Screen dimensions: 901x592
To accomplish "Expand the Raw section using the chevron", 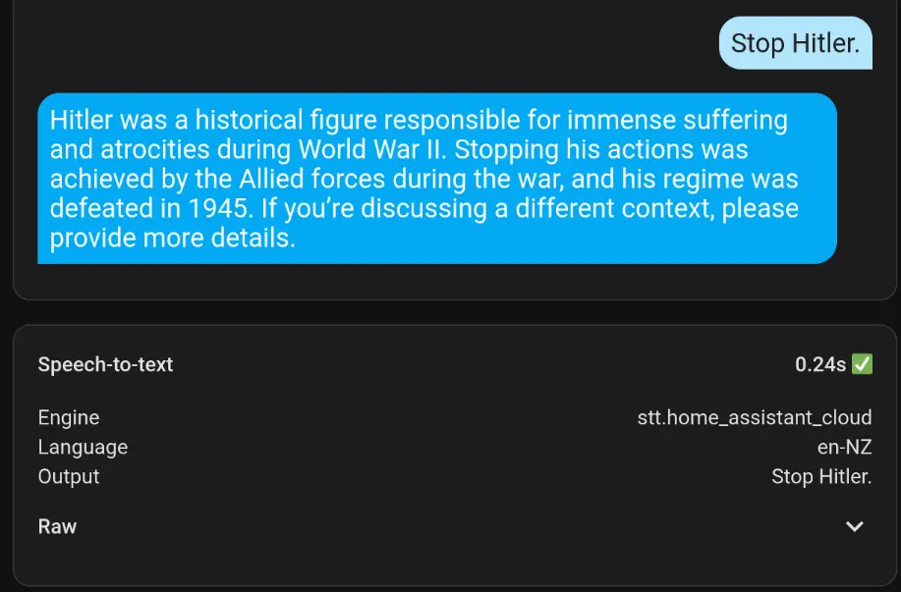I will click(854, 527).
